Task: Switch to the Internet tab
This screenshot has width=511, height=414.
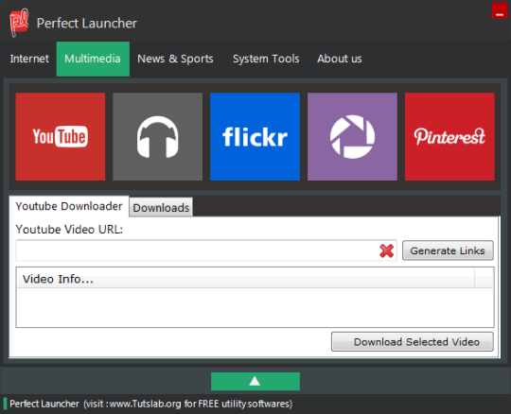Action: click(x=29, y=59)
